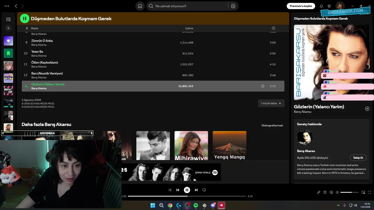374x210 pixels.
Task: Toggle shuffle mode
Action: [x=169, y=190]
